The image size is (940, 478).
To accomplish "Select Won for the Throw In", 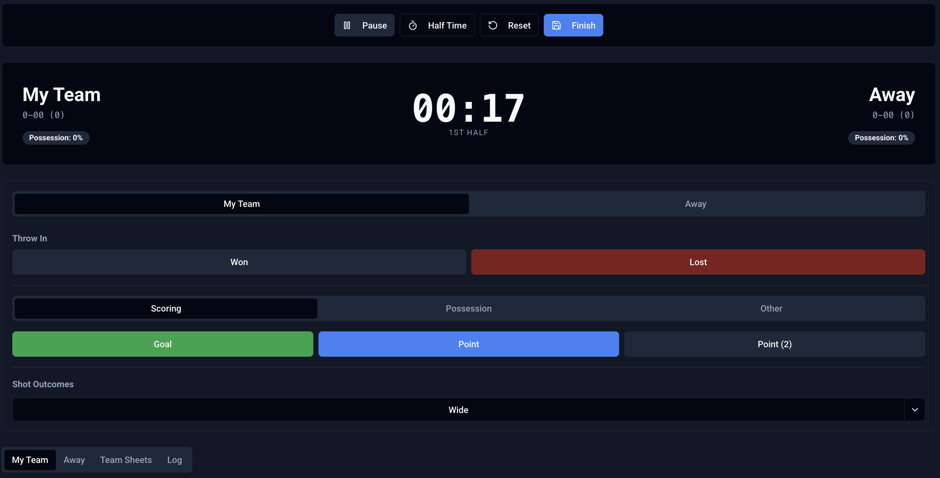I will coord(239,262).
